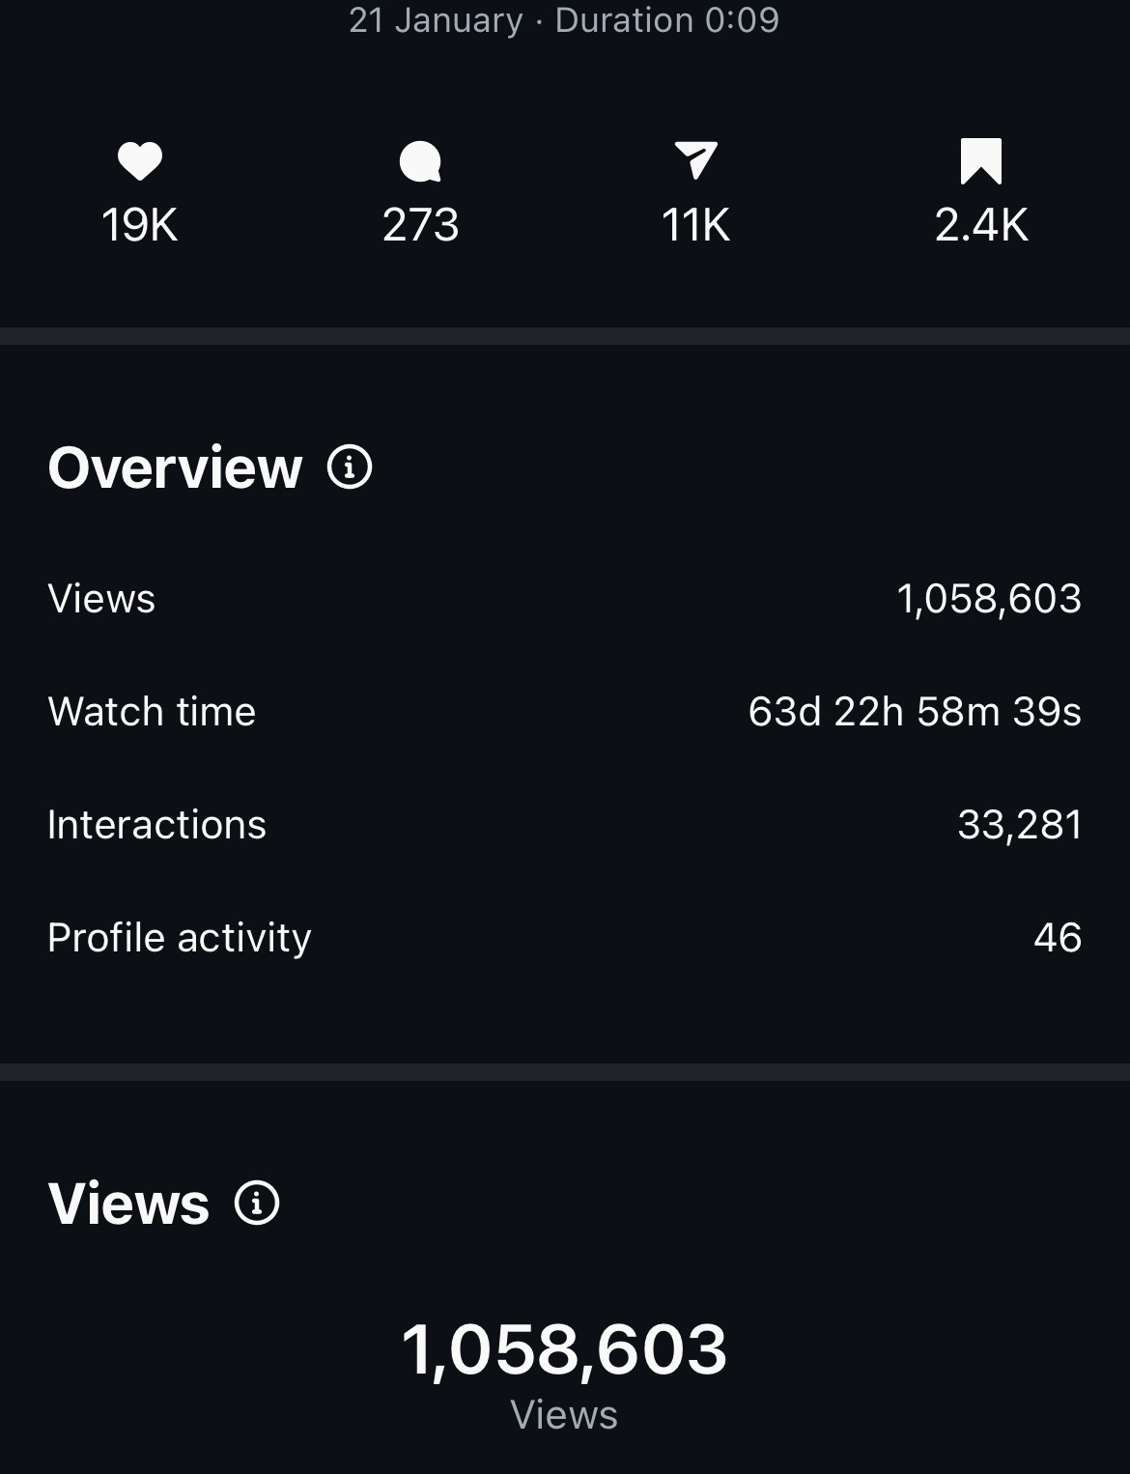Tap the 63d 22h 58m 39s value
This screenshot has height=1474, width=1130.
tap(915, 712)
